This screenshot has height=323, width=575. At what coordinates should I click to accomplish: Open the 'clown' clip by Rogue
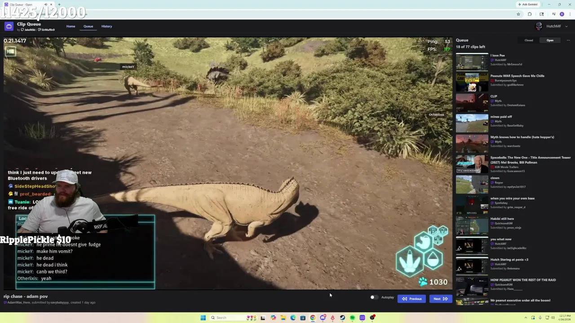[x=495, y=178]
